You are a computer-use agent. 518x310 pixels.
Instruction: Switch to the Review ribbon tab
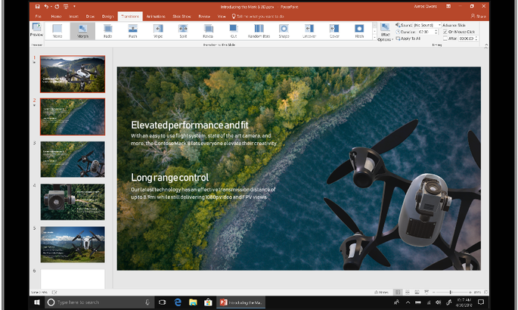click(x=204, y=16)
